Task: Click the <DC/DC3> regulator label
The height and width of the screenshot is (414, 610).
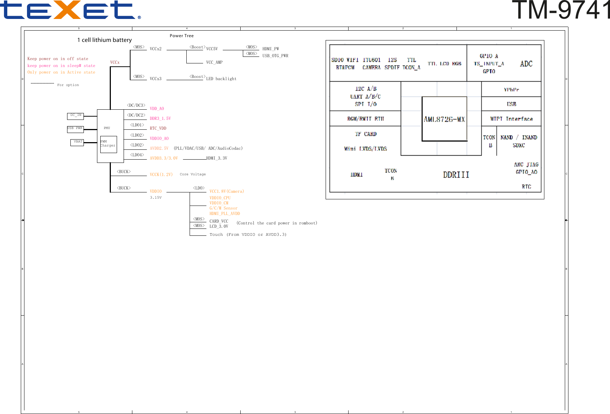Action: point(136,105)
